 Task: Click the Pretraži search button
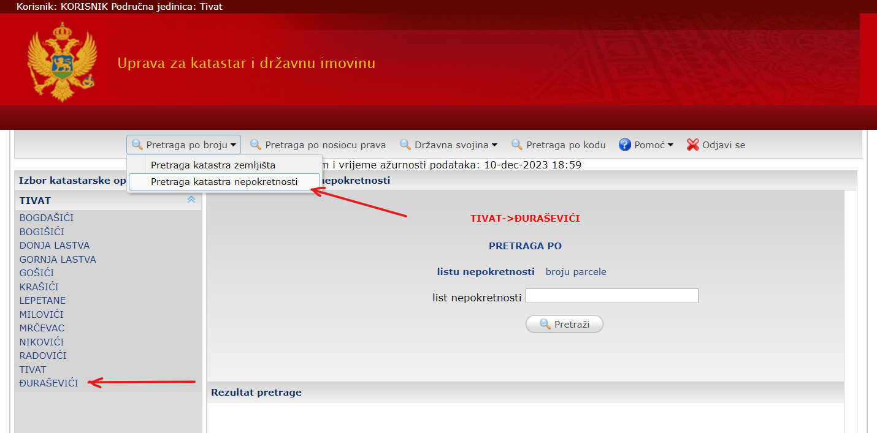point(564,324)
